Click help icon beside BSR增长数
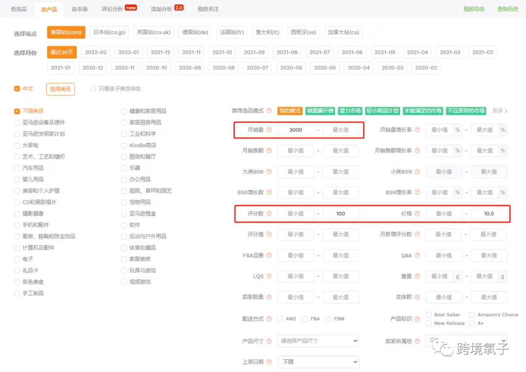The width and height of the screenshot is (526, 372). [x=269, y=193]
